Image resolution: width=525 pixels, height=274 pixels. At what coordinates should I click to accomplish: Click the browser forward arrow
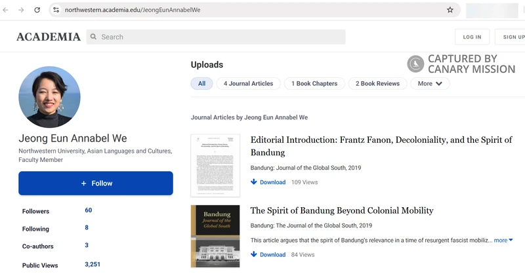(x=21, y=10)
